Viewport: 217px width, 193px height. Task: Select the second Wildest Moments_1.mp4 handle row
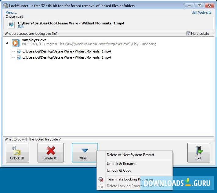pos(67,57)
